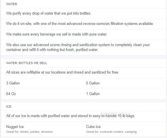Click the WATER: BOTTLES WE SELL heading

click(x=27, y=63)
